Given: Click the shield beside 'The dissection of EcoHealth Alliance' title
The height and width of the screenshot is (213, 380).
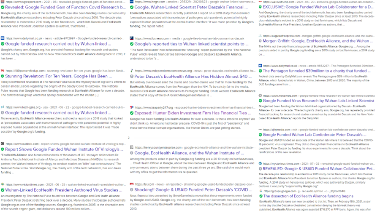Looking at the screenshot, I should pos(261,196).
